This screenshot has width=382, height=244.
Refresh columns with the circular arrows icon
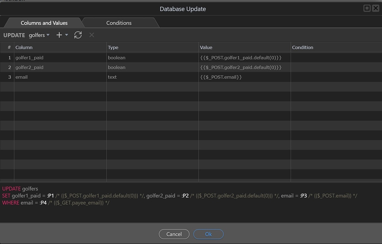[x=78, y=35]
